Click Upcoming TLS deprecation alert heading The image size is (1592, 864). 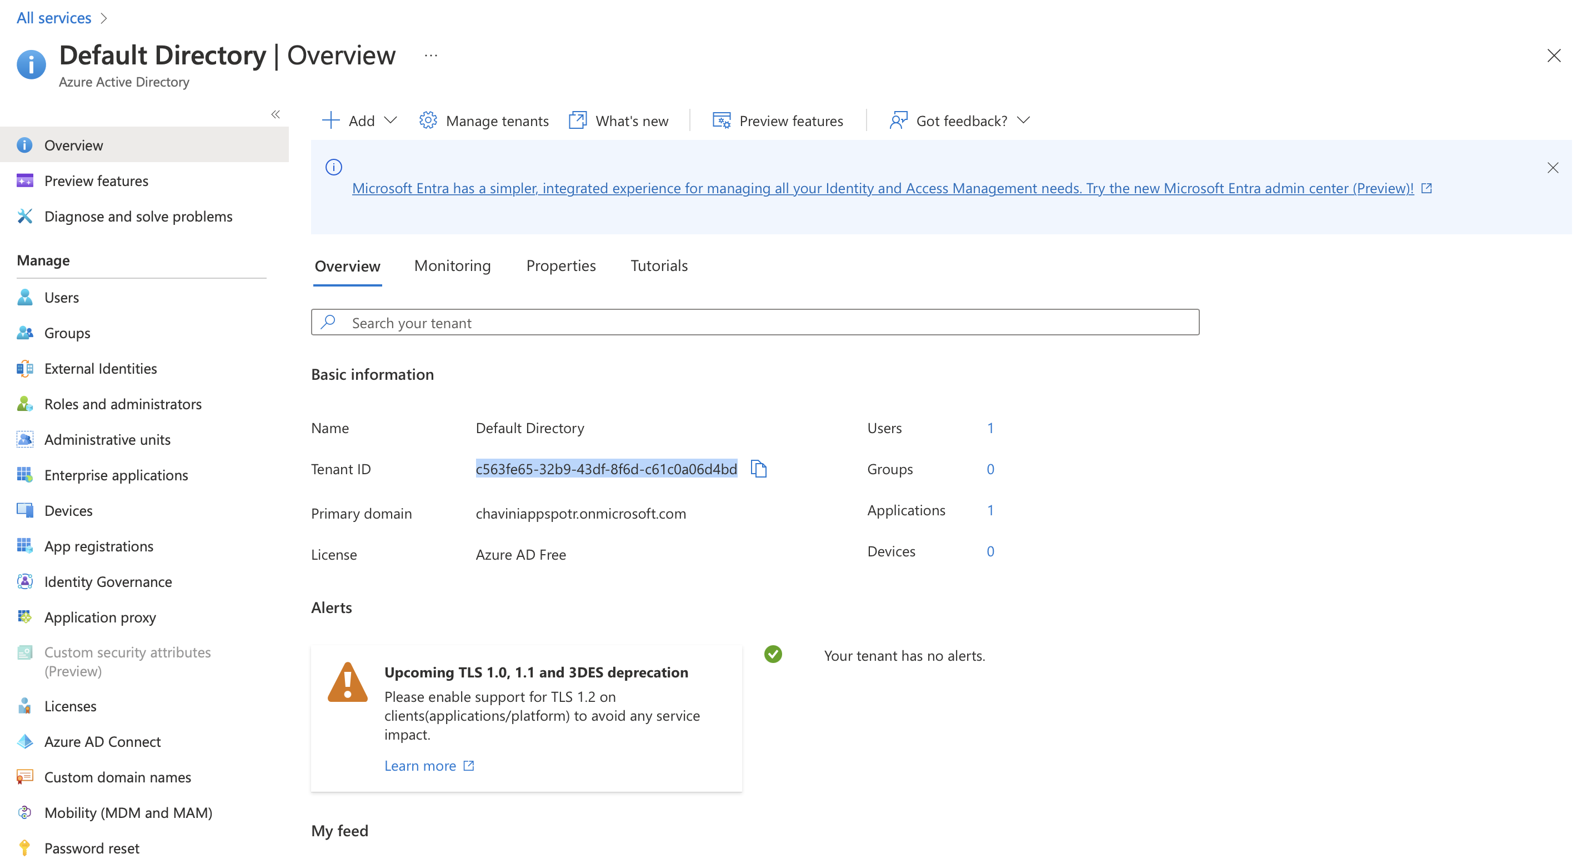[536, 672]
